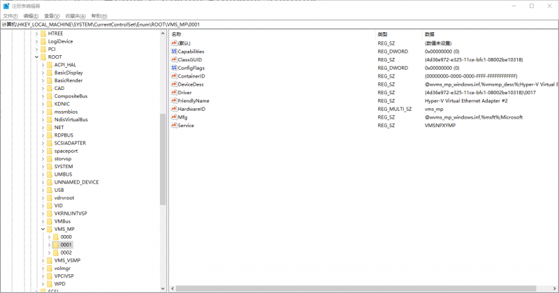This screenshot has height=293, width=559.
Task: Open the 文件(F) menu
Action: [10, 15]
